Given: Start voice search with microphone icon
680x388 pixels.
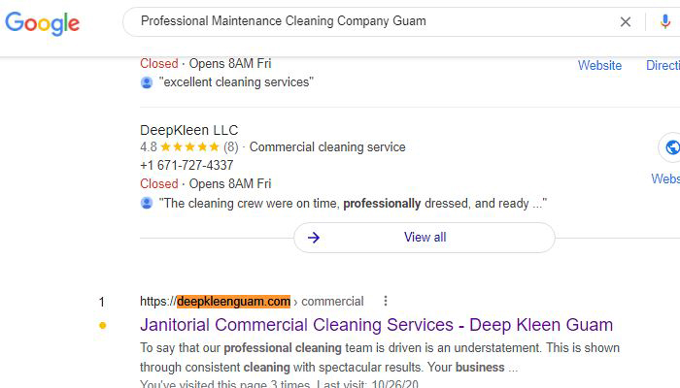Looking at the screenshot, I should 664,21.
